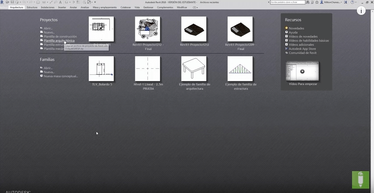The width and height of the screenshot is (374, 193).
Task: Open the Communication Center satellite icon
Action: click(x=312, y=2)
